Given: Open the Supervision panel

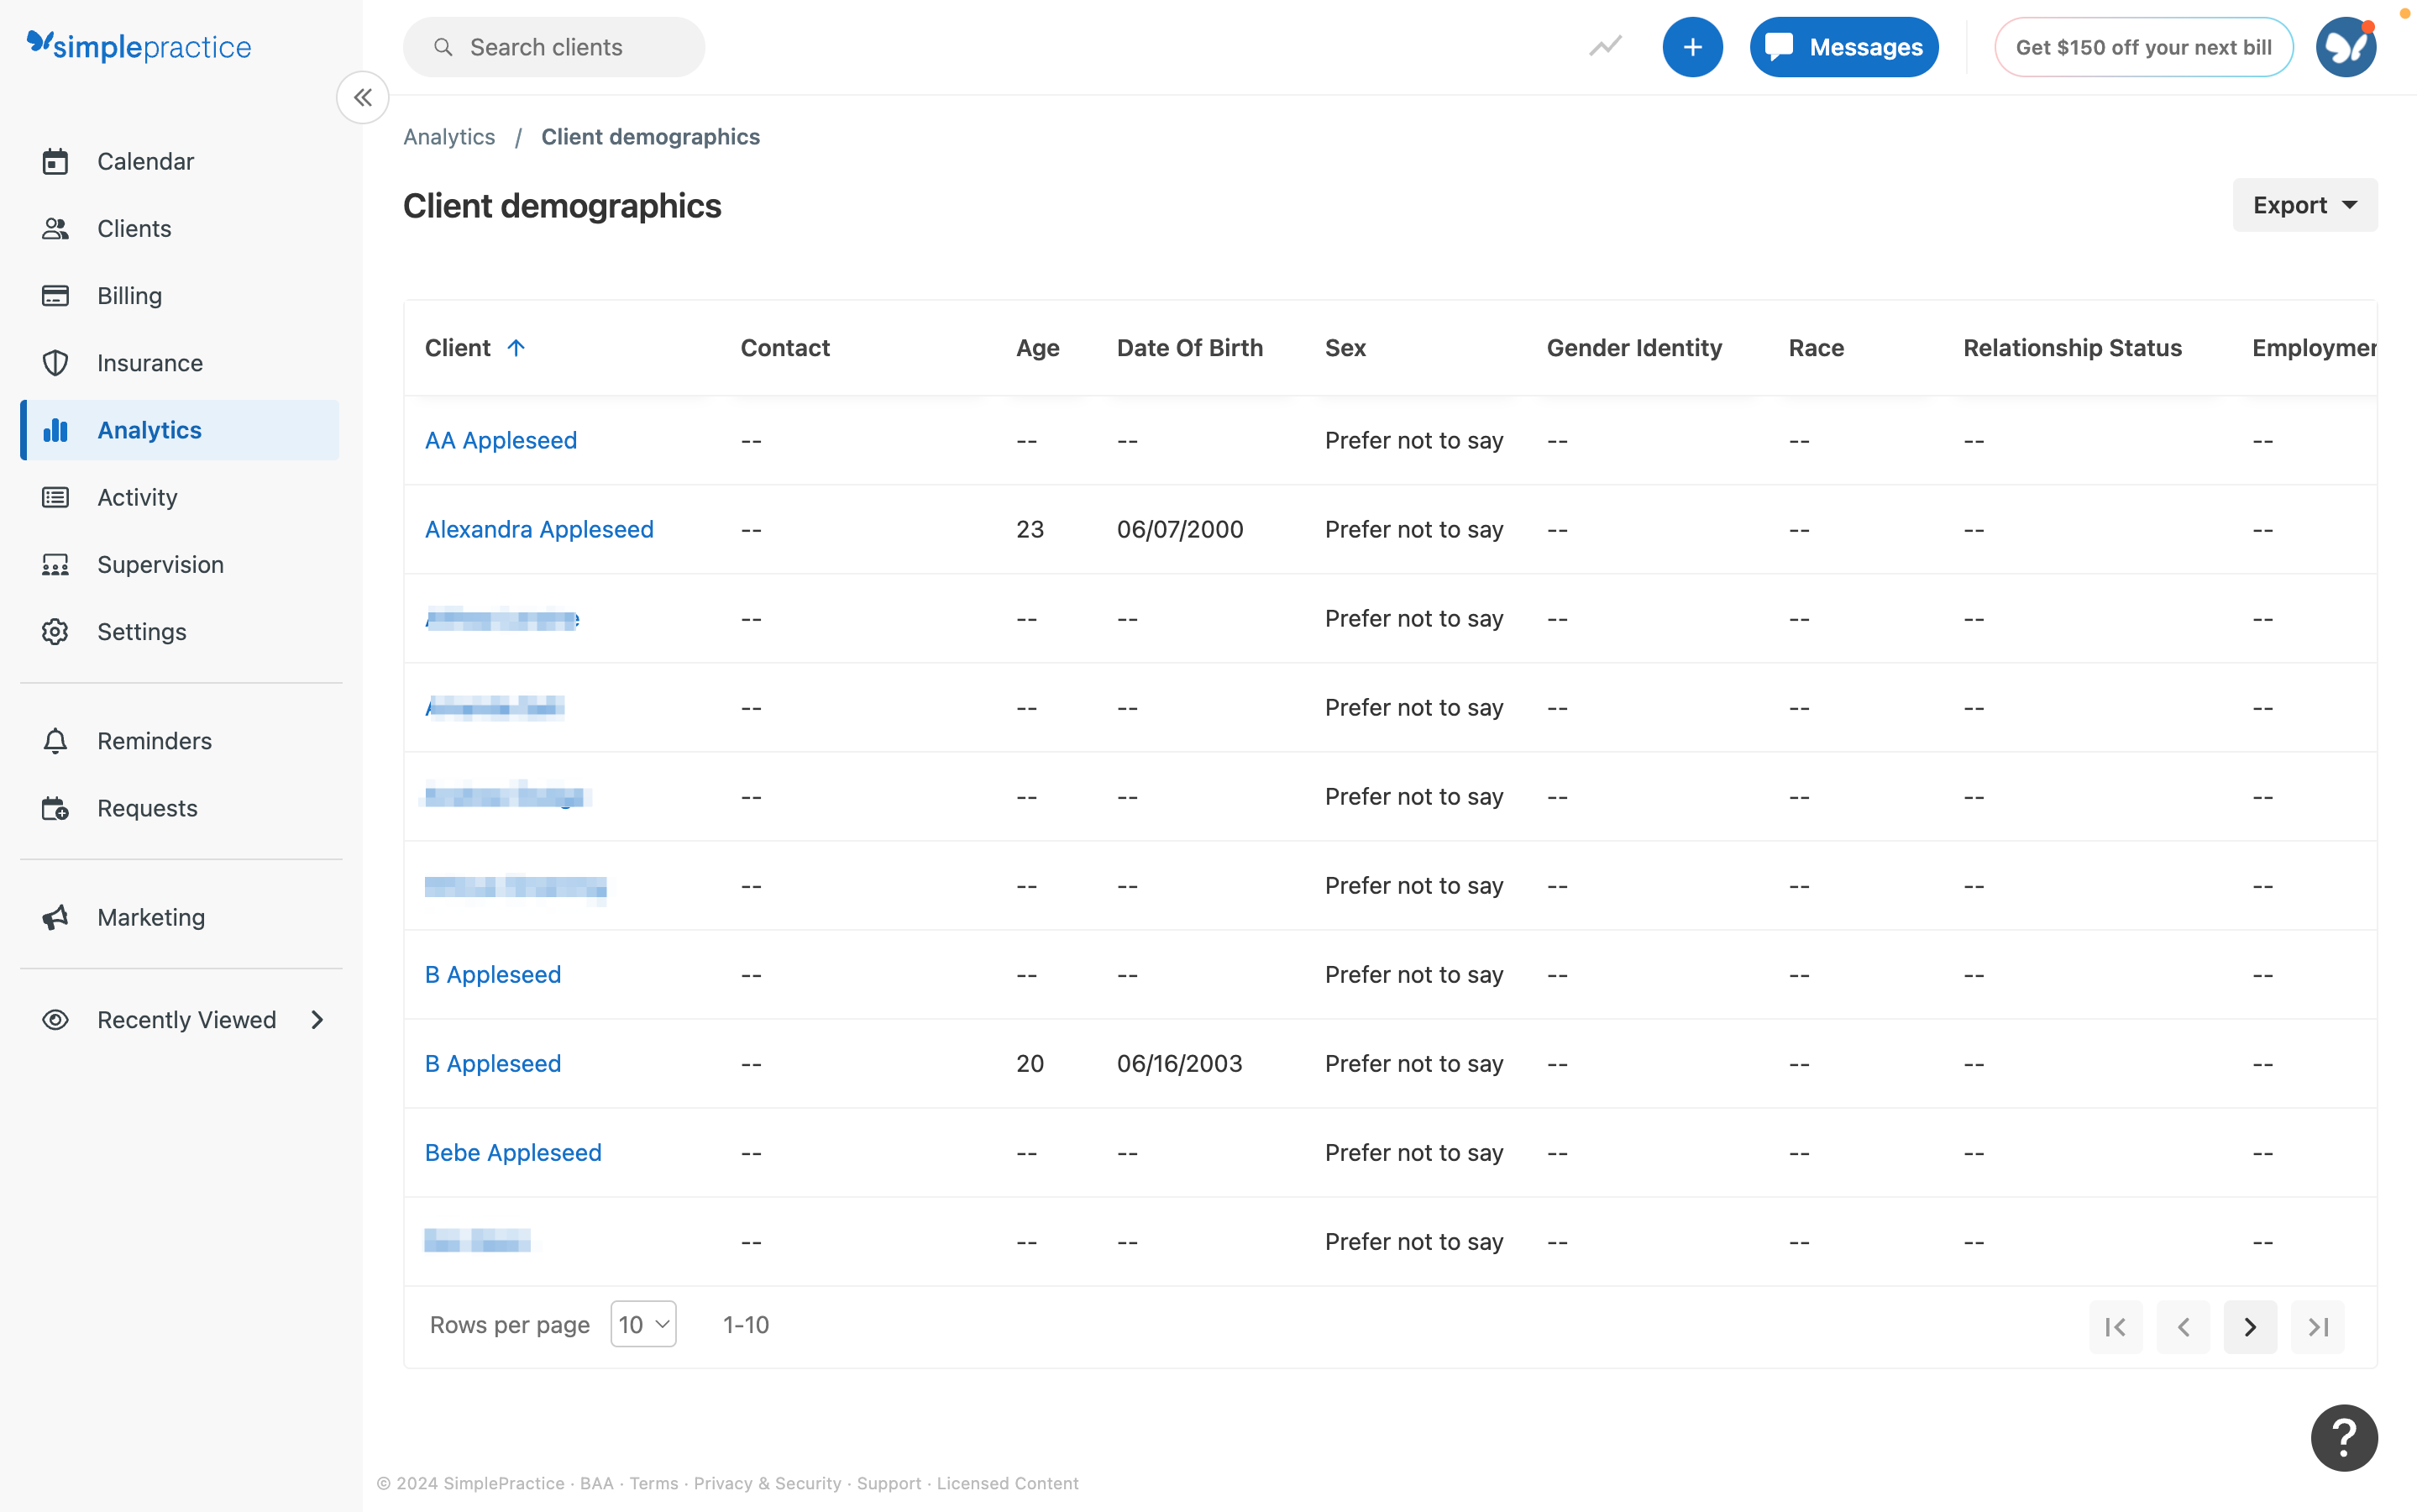Looking at the screenshot, I should pyautogui.click(x=161, y=564).
